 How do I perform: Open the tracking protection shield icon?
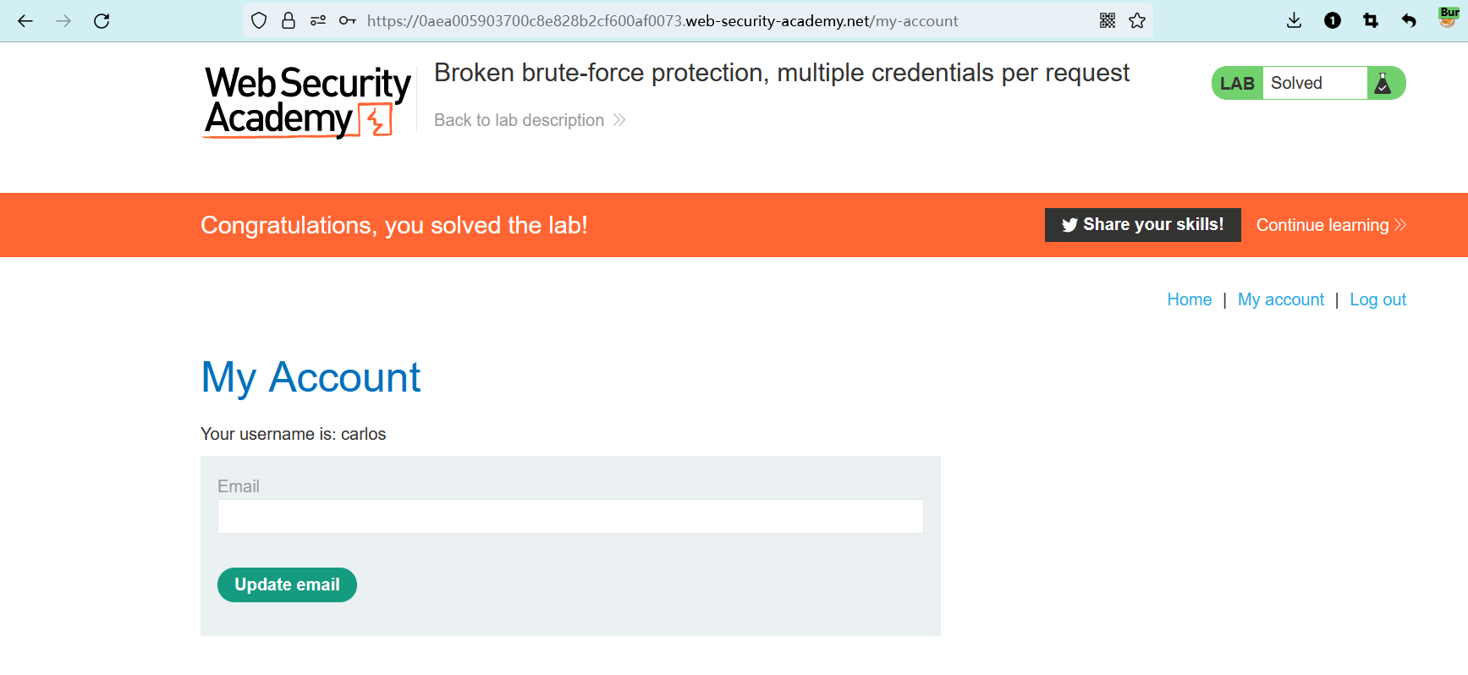tap(259, 21)
